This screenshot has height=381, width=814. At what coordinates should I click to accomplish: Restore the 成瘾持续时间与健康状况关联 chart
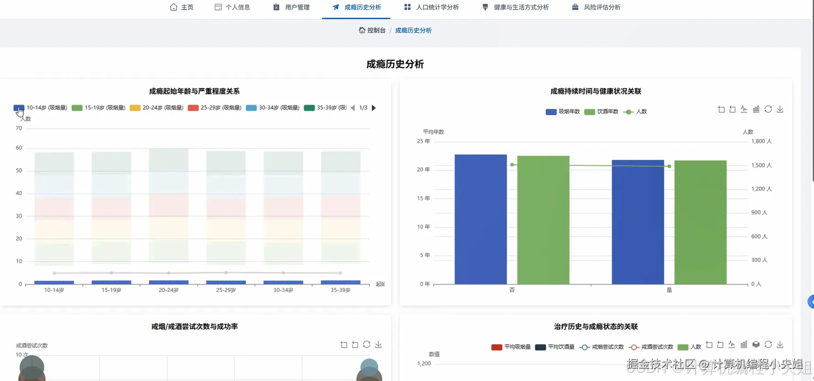768,109
